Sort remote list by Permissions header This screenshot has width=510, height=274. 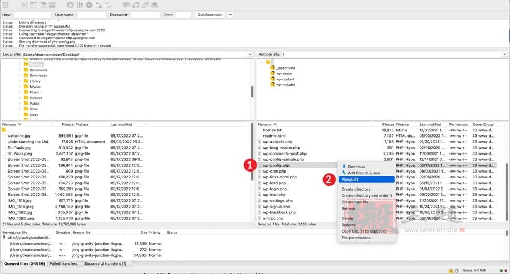coord(458,124)
